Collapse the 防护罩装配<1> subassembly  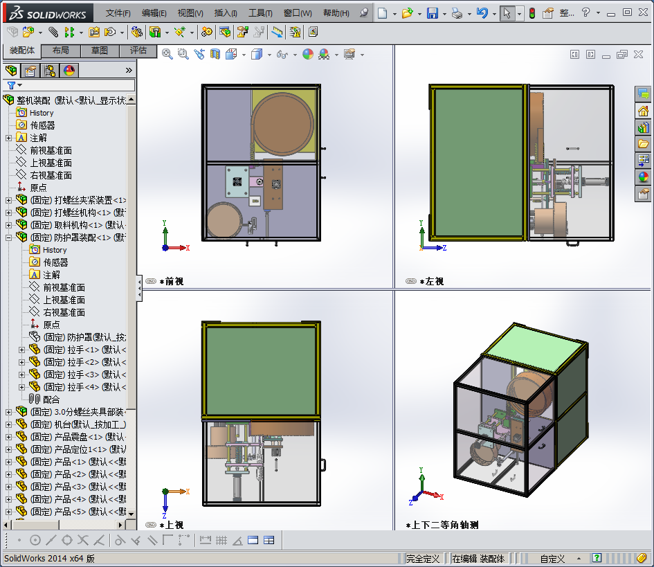pyautogui.click(x=8, y=238)
